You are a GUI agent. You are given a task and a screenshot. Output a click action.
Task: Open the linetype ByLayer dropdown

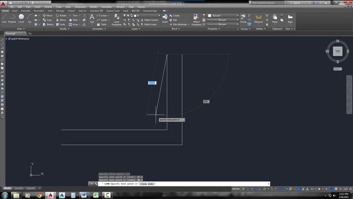point(222,24)
